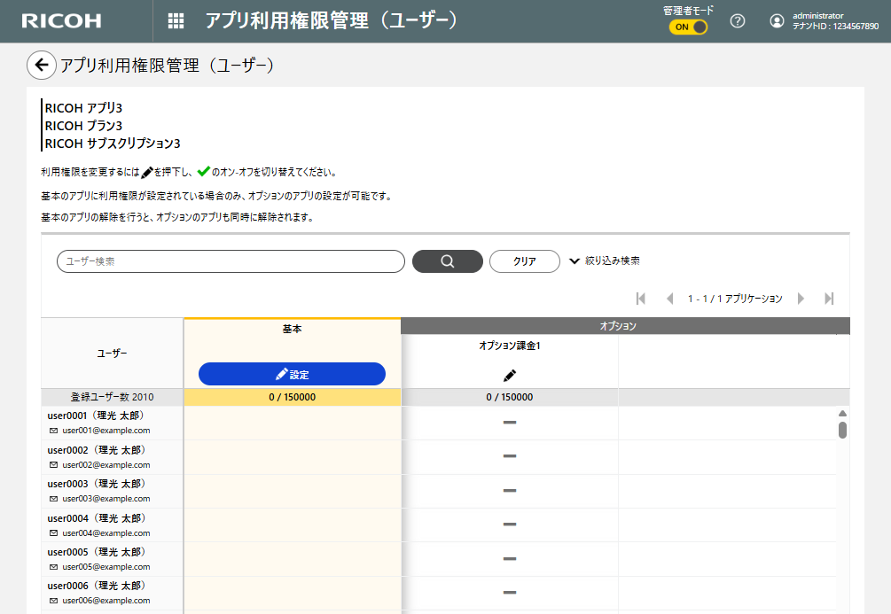Click the scrollbar up arrow
The height and width of the screenshot is (614, 891).
[842, 413]
